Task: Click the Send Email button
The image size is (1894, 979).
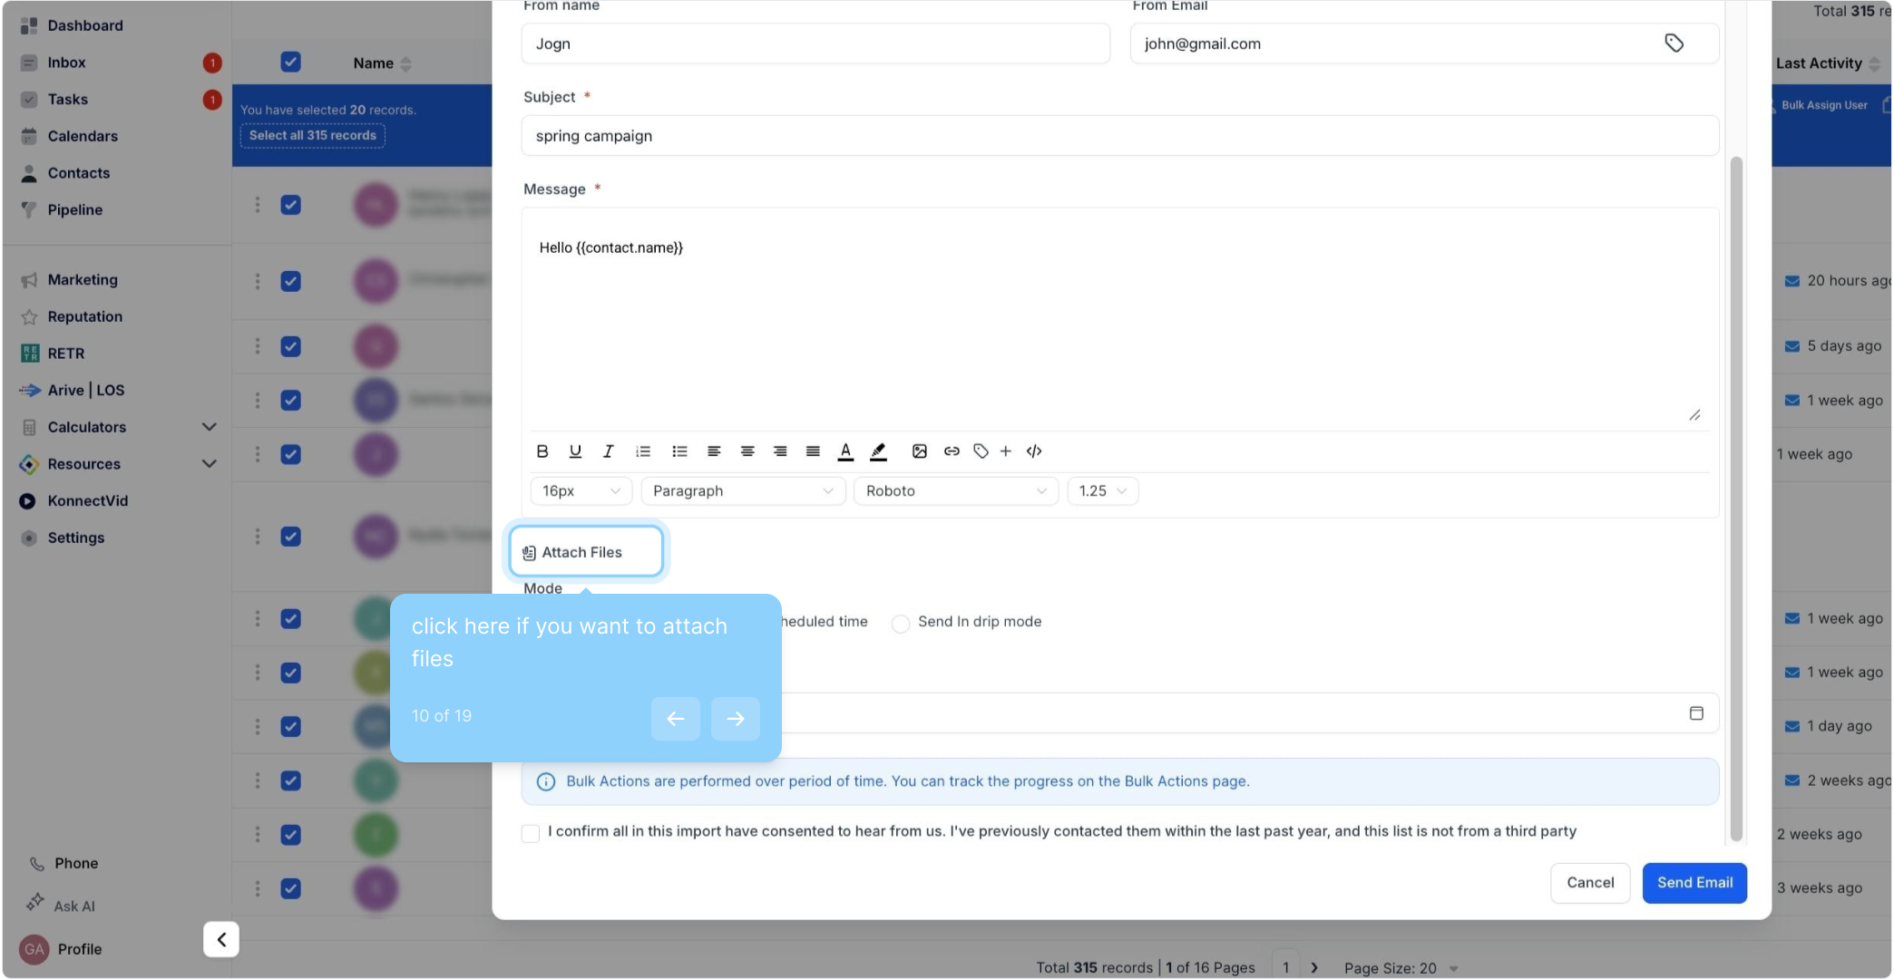Action: coord(1694,883)
